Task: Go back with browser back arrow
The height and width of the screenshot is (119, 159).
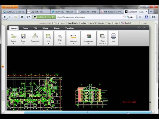Action: point(5,17)
